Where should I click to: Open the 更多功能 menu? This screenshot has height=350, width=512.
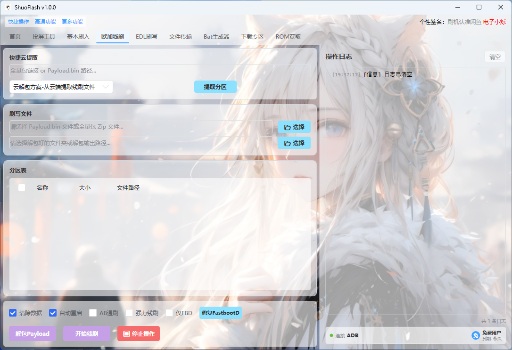(72, 22)
